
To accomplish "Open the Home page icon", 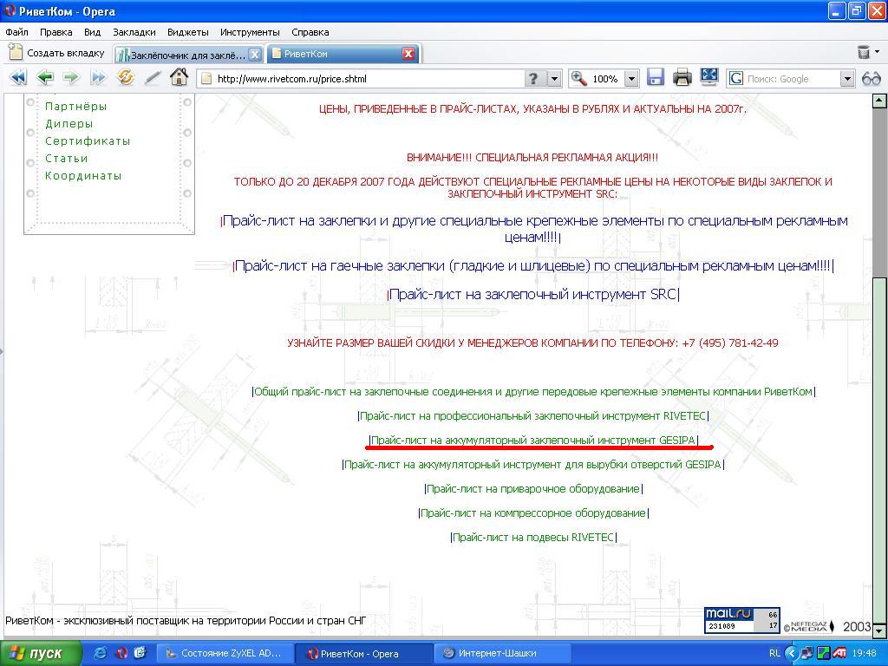I will click(179, 77).
